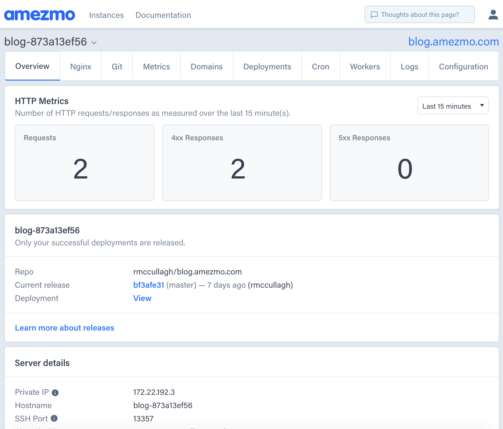Click Learn more about releases
The height and width of the screenshot is (429, 503).
65,328
